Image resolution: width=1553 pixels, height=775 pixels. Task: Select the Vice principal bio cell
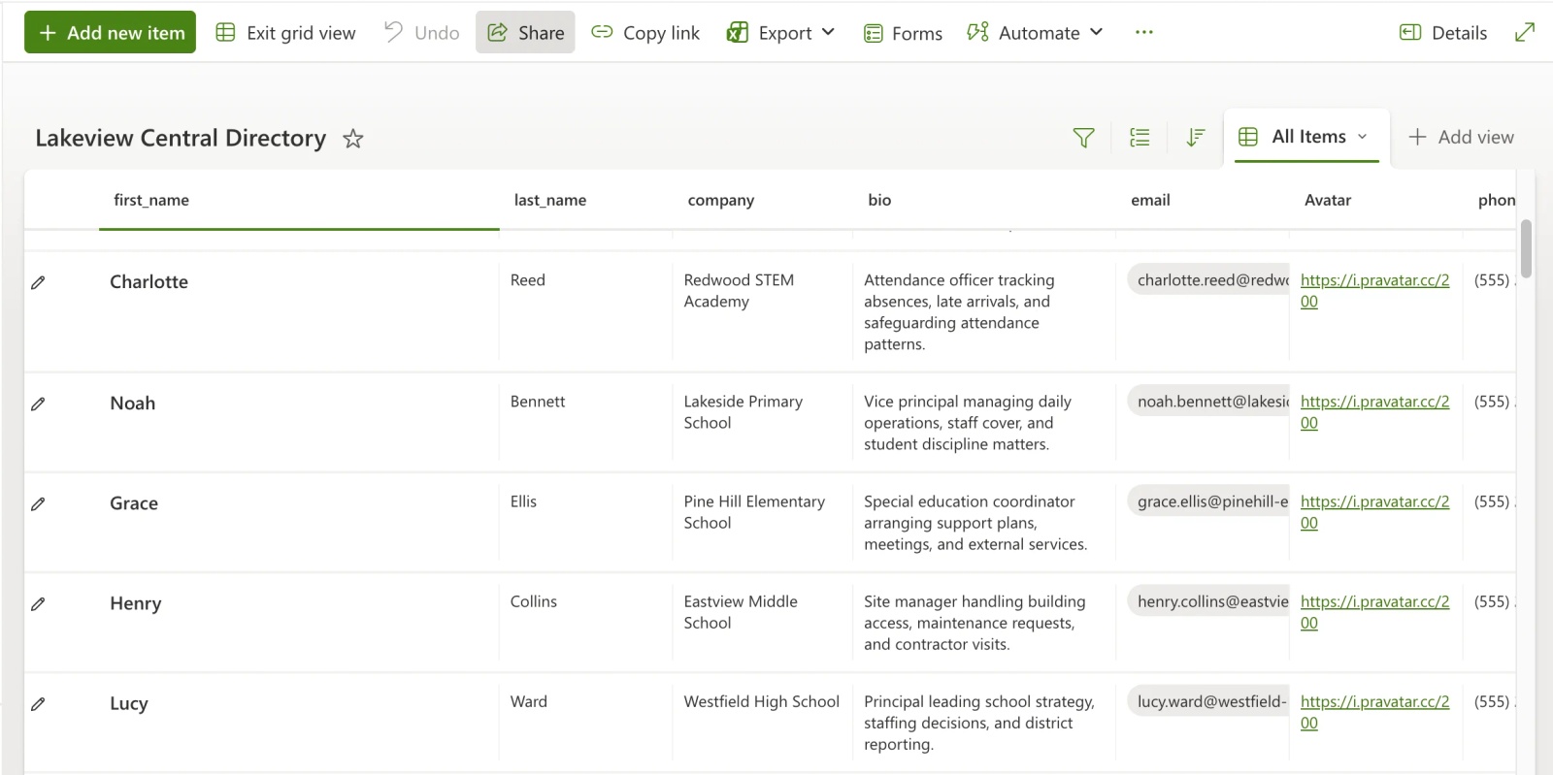coord(984,422)
